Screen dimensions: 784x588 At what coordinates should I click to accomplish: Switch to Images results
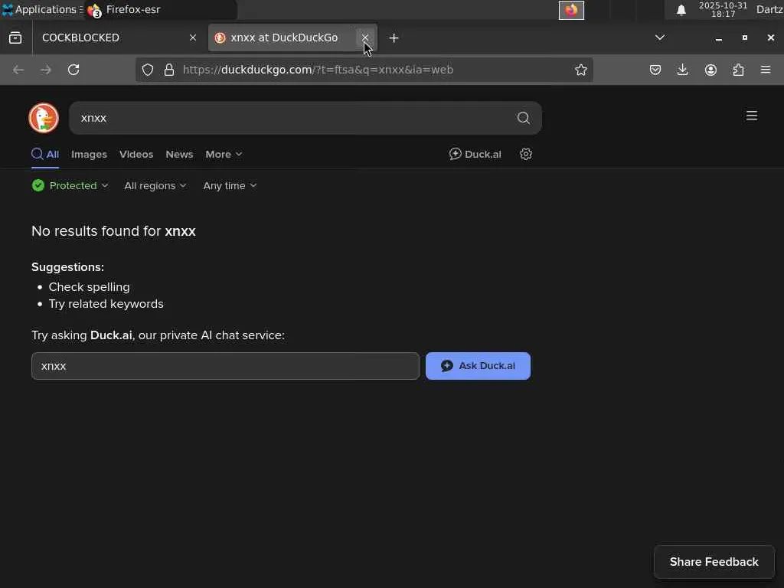[x=89, y=155]
